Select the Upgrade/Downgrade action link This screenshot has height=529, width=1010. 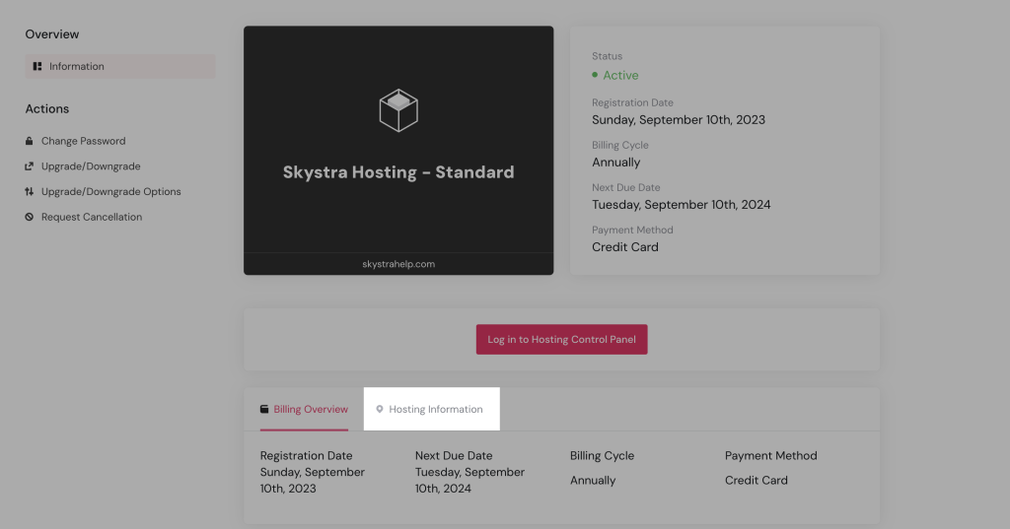coord(91,166)
